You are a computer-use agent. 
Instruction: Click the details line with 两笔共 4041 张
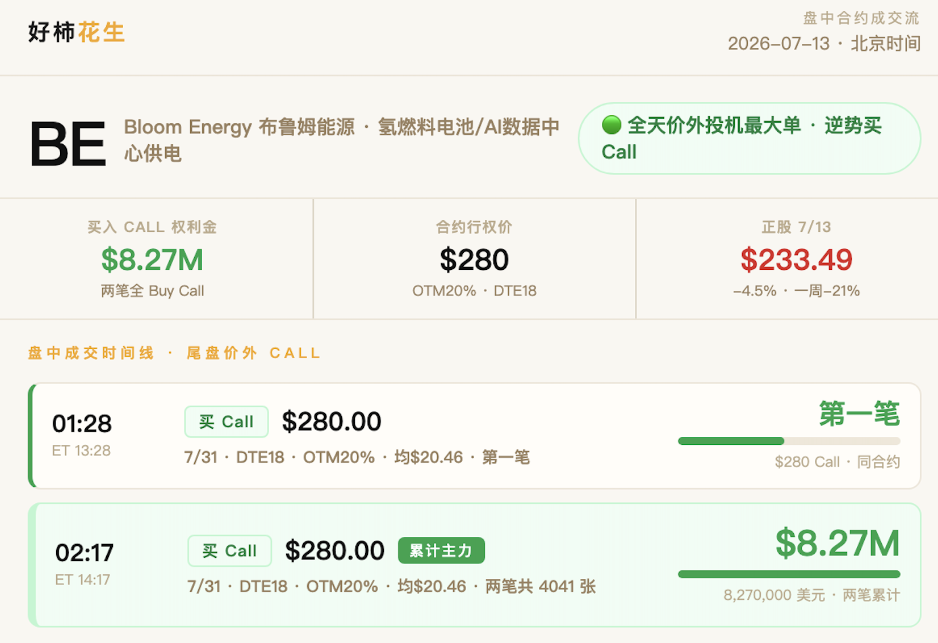click(x=391, y=586)
